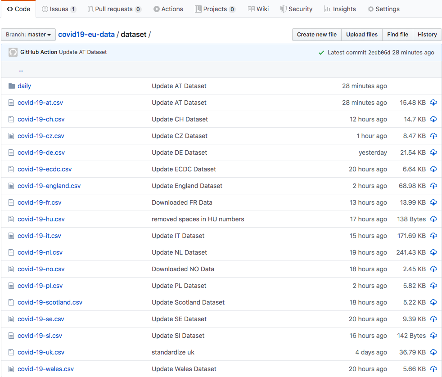
Task: Download covid-19-cz.csv using the cloud icon
Action: coord(433,136)
